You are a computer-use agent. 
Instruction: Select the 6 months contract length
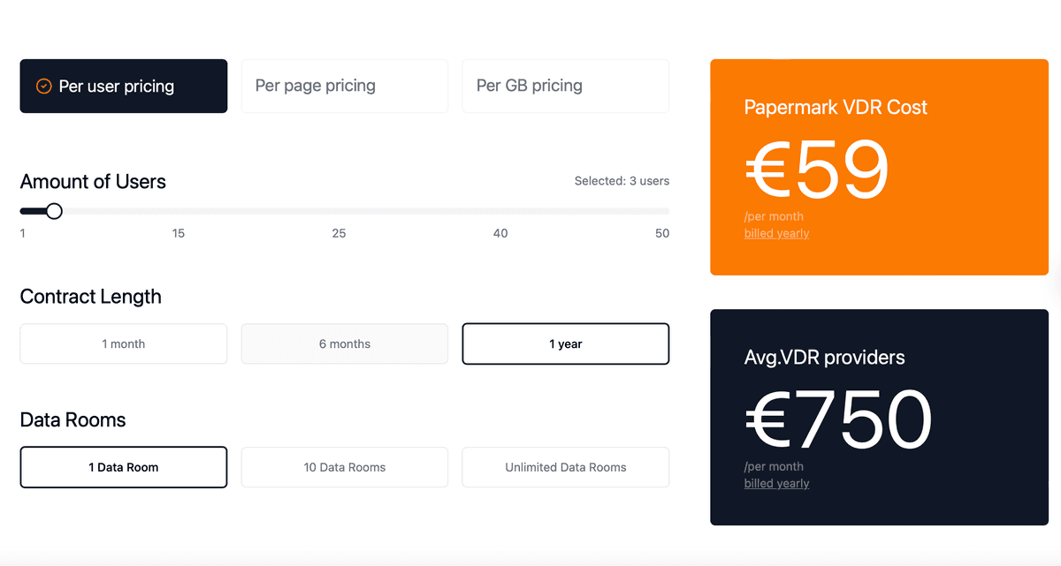[344, 343]
